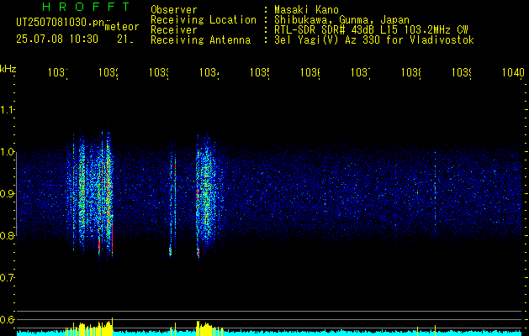Select the location Shibukawa, Gunma, Japan
The height and width of the screenshot is (336, 529).
(341, 20)
